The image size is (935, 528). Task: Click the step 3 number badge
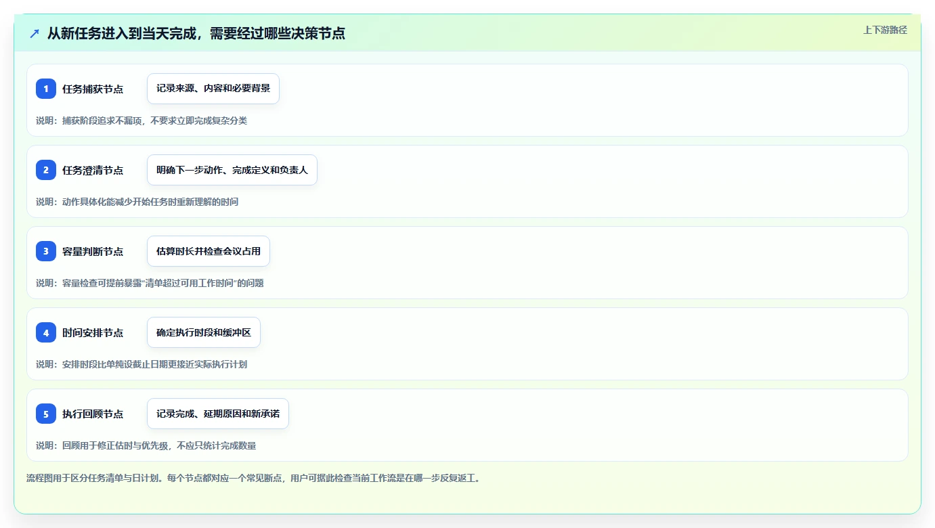pyautogui.click(x=46, y=251)
